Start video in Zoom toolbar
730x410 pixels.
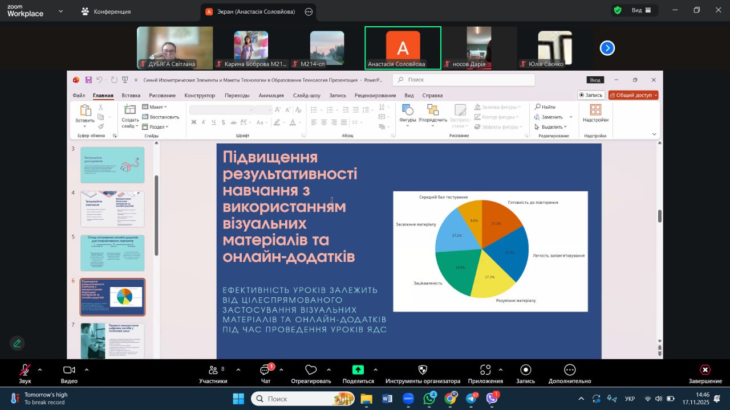(x=69, y=371)
